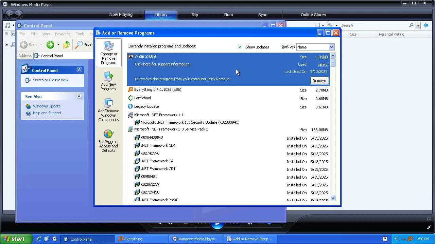
Task: Open the Windows Update link
Action: coord(47,106)
